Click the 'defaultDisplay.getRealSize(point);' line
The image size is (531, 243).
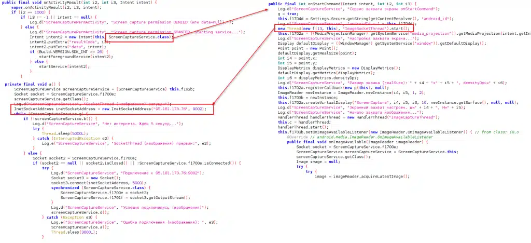tap(317, 53)
